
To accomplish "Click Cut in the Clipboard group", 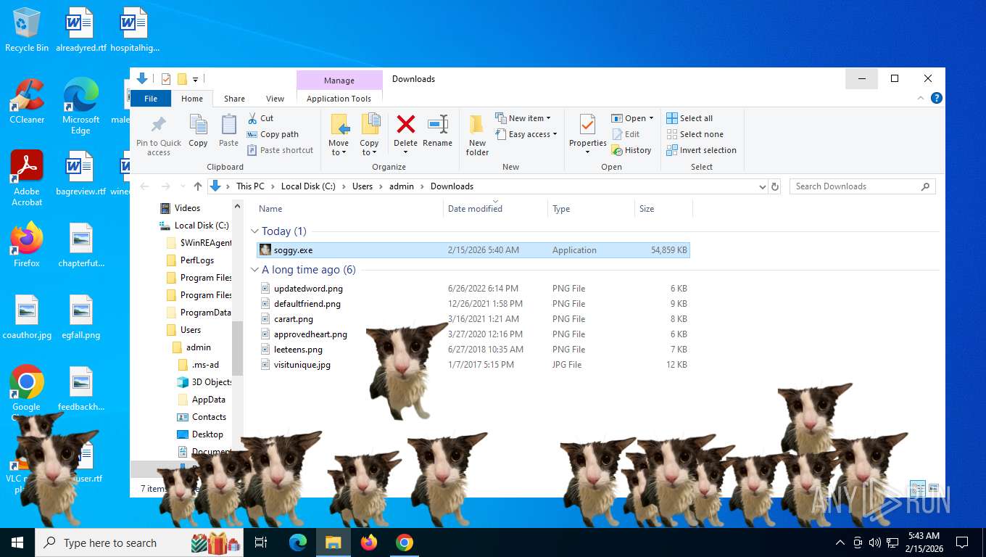I will pyautogui.click(x=260, y=118).
